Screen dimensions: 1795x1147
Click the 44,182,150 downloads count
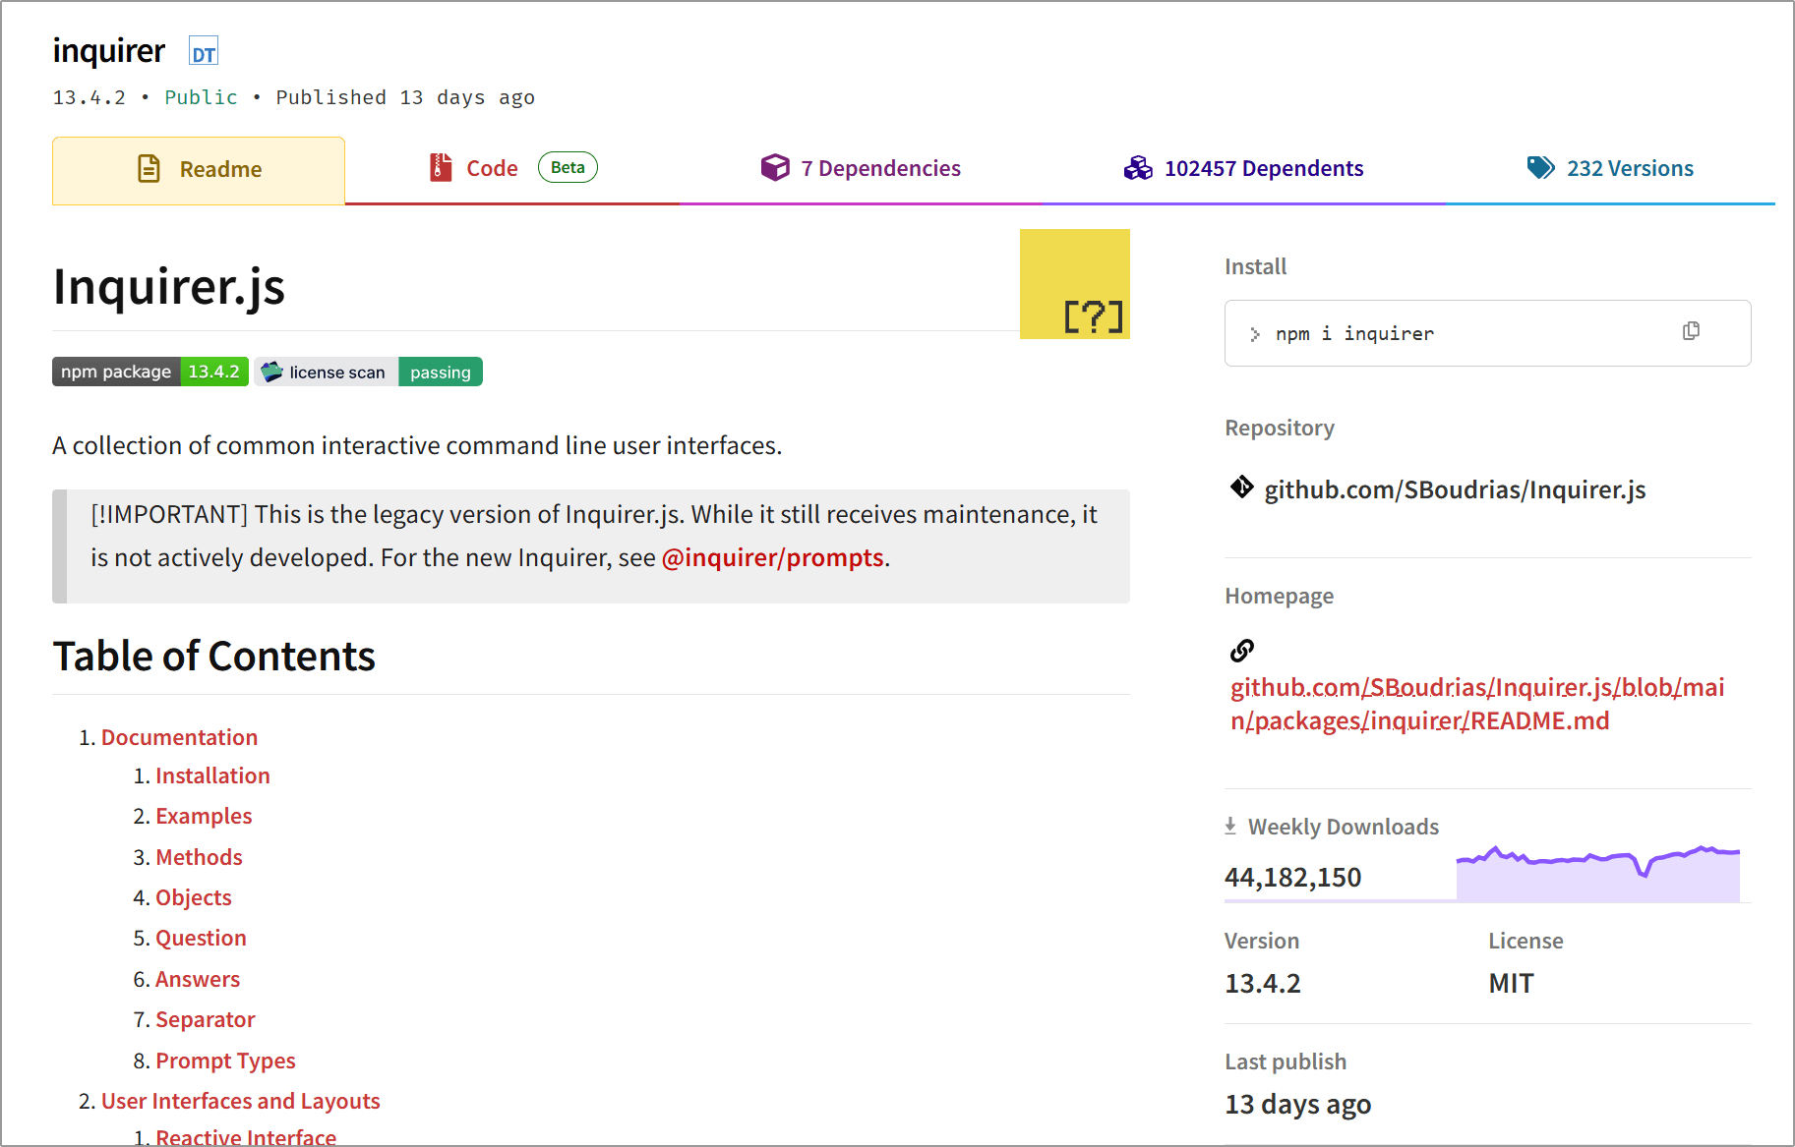1293,878
